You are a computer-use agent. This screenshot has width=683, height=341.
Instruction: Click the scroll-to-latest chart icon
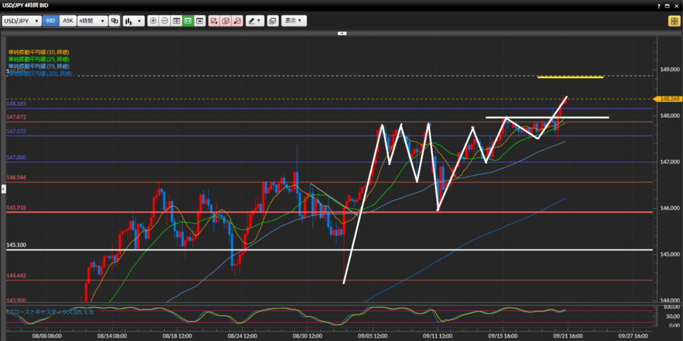pyautogui.click(x=199, y=21)
